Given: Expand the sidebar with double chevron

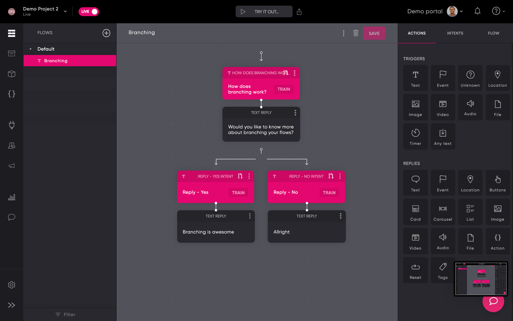Looking at the screenshot, I should point(12,305).
